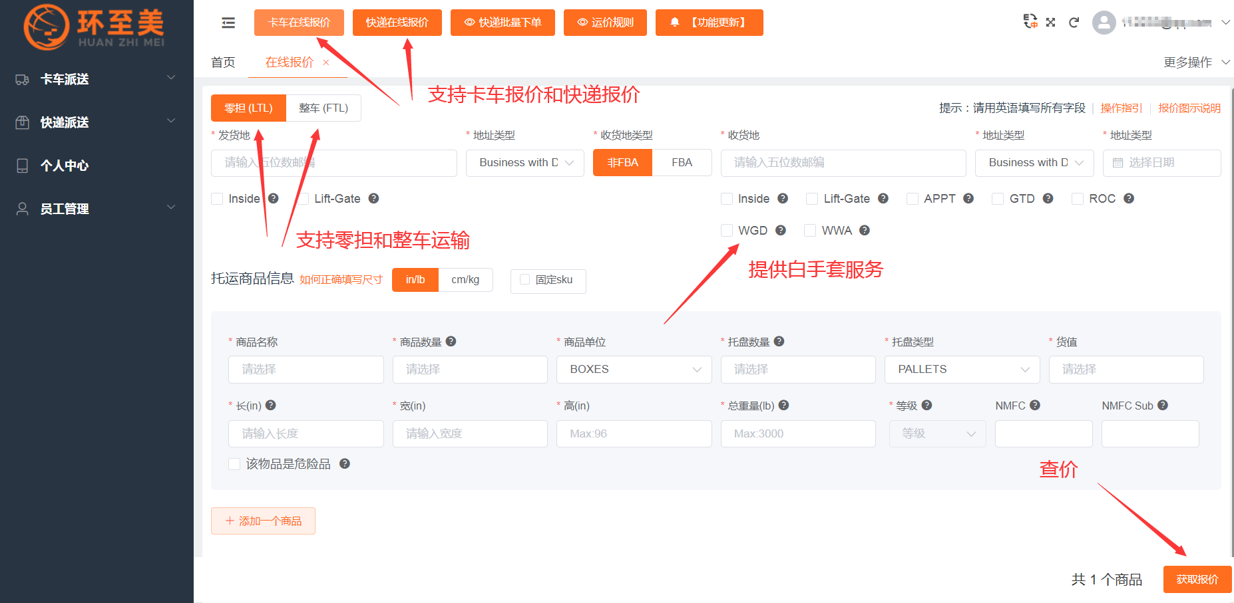The width and height of the screenshot is (1234, 603).
Task: Open 卡车派送 in the sidebar
Action: (x=64, y=79)
